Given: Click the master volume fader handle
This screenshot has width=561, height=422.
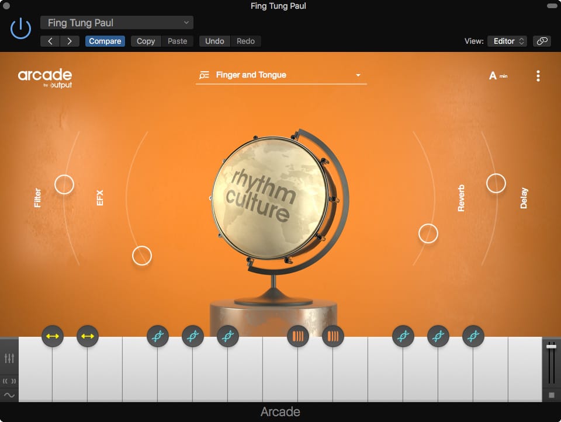Looking at the screenshot, I should tap(551, 346).
